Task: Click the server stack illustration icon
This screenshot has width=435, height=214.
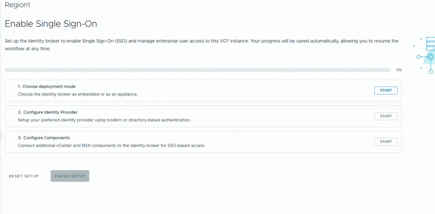Action: click(430, 44)
